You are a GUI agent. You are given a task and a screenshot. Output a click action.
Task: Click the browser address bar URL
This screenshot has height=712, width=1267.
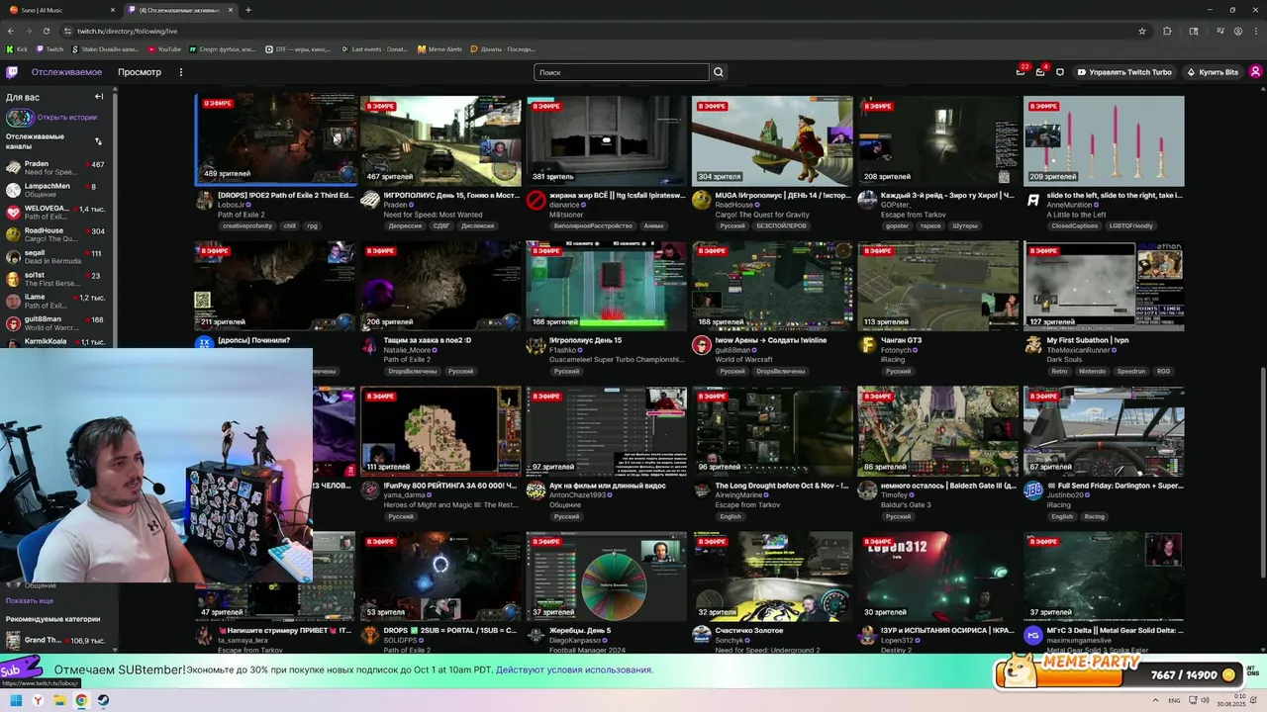(x=127, y=32)
